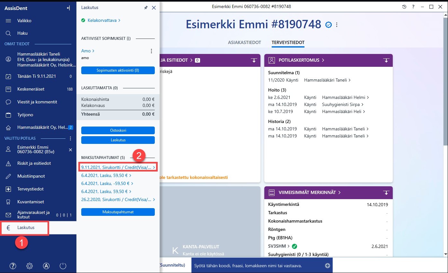Open the Amo contract options menu
This screenshot has height=273, width=448.
[x=152, y=51]
